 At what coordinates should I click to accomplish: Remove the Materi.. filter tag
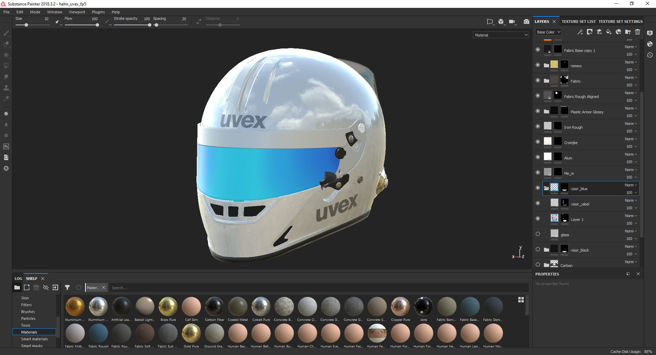(x=104, y=287)
